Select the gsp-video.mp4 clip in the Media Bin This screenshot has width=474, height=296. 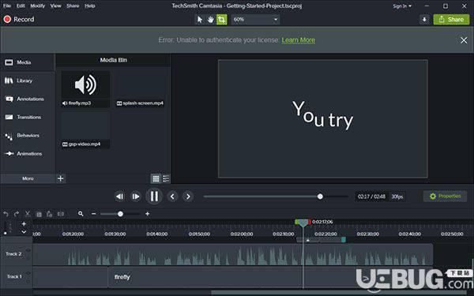pyautogui.click(x=85, y=130)
